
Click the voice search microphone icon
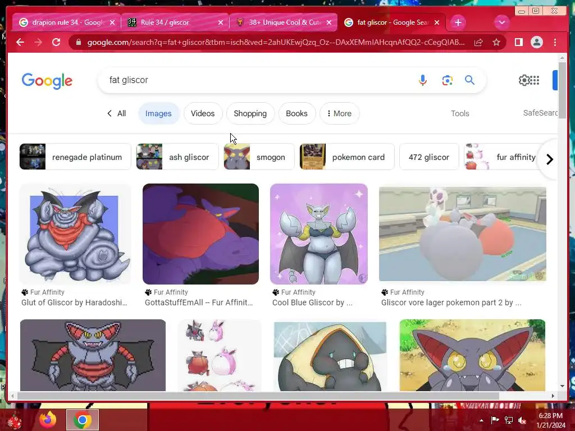[422, 80]
